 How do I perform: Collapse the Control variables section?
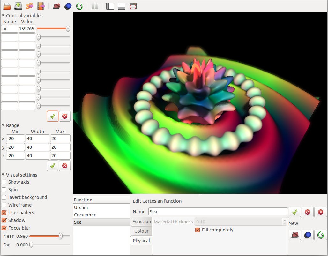click(3, 15)
